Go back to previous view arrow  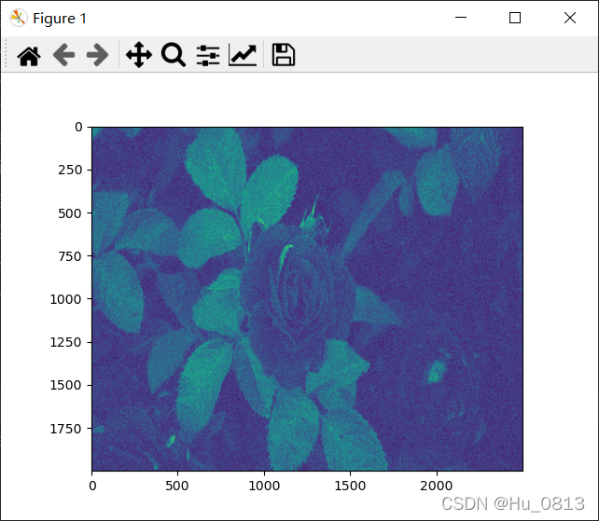tap(63, 55)
